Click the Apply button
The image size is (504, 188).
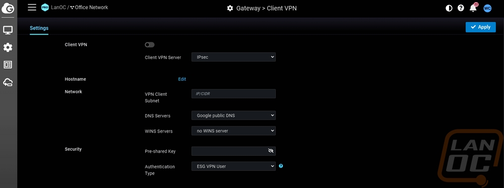point(480,27)
